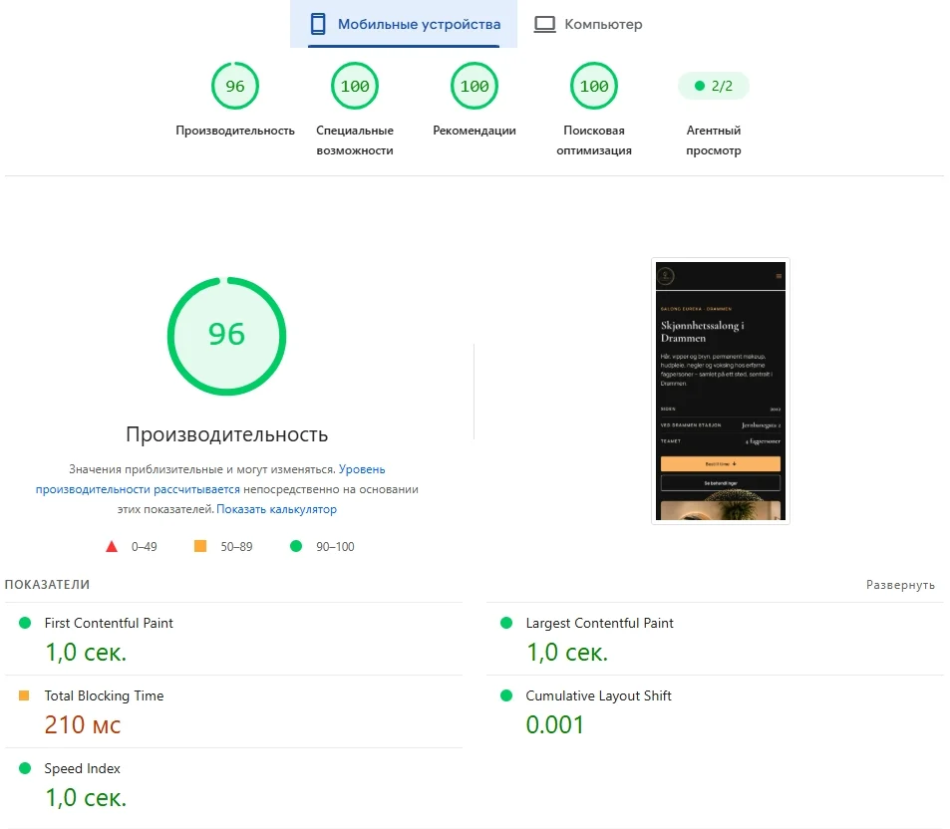This screenshot has height=829, width=950.
Task: Click the Cumulative Layout Shift metric name
Action: point(598,695)
